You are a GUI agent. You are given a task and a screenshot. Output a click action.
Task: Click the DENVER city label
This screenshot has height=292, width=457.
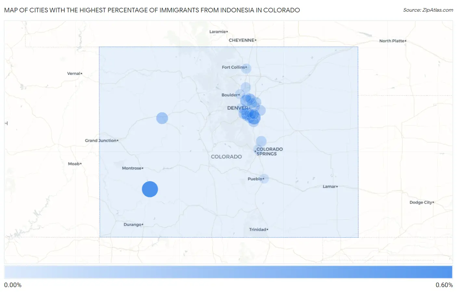pos(238,108)
